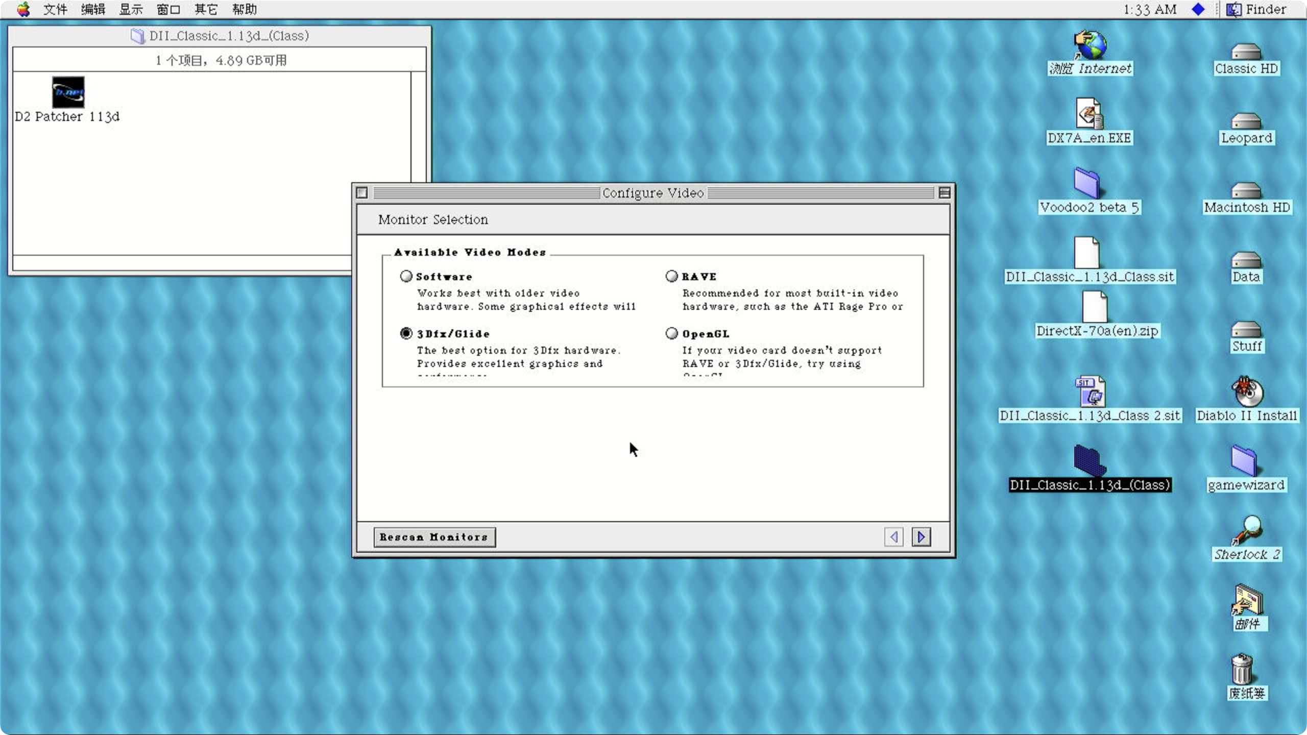The image size is (1307, 735).
Task: Collapse the Configure Video window
Action: click(x=945, y=193)
